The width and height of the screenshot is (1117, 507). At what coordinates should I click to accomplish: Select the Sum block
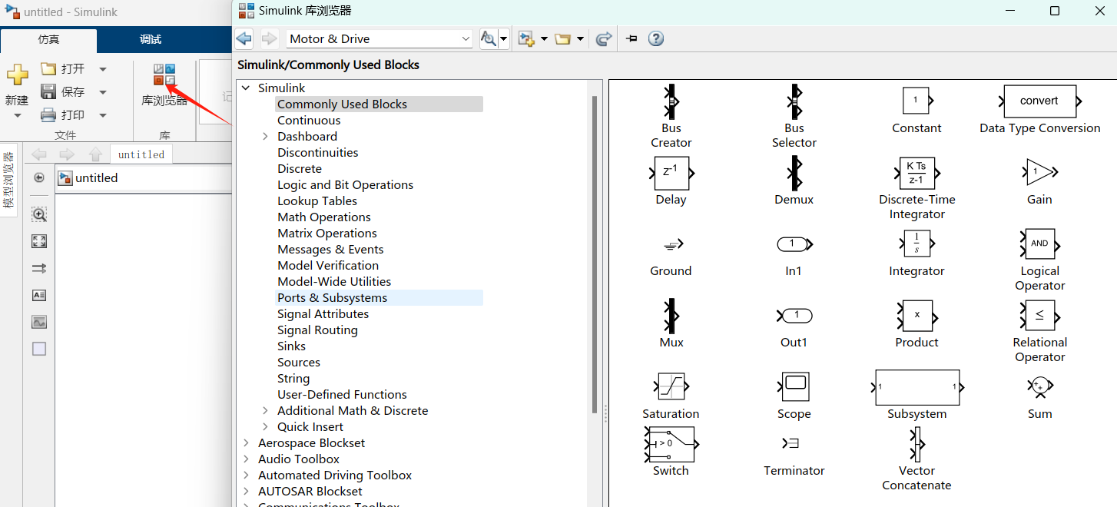[x=1039, y=386]
